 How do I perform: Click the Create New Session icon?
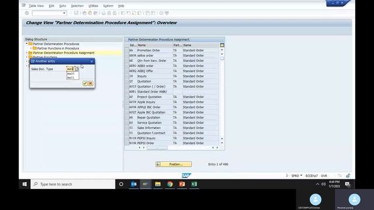(148, 13)
